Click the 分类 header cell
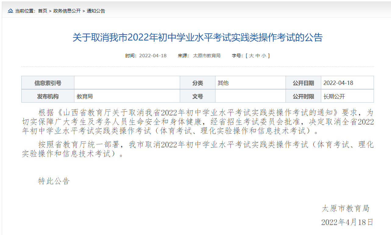Image resolution: width=391 pixels, height=235 pixels. (x=197, y=83)
